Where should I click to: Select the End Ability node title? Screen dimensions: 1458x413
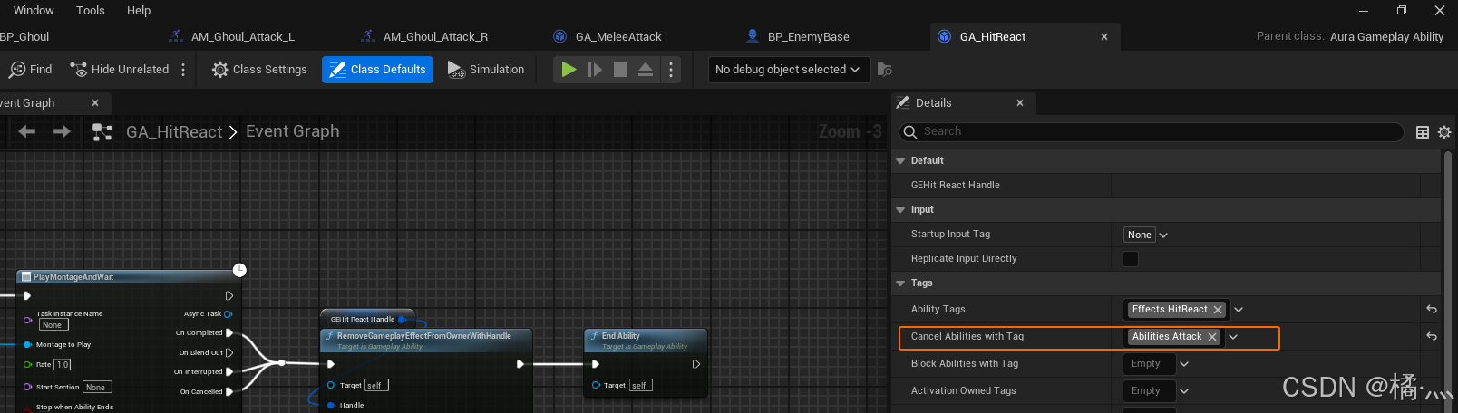point(621,336)
